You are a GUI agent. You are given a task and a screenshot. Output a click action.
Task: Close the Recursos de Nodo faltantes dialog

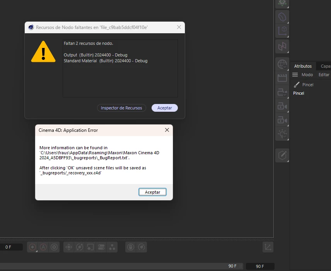pyautogui.click(x=179, y=27)
